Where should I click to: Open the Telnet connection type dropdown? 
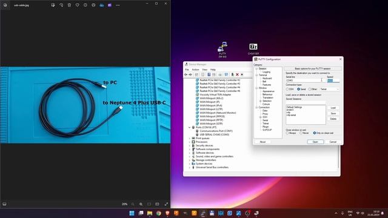329,89
